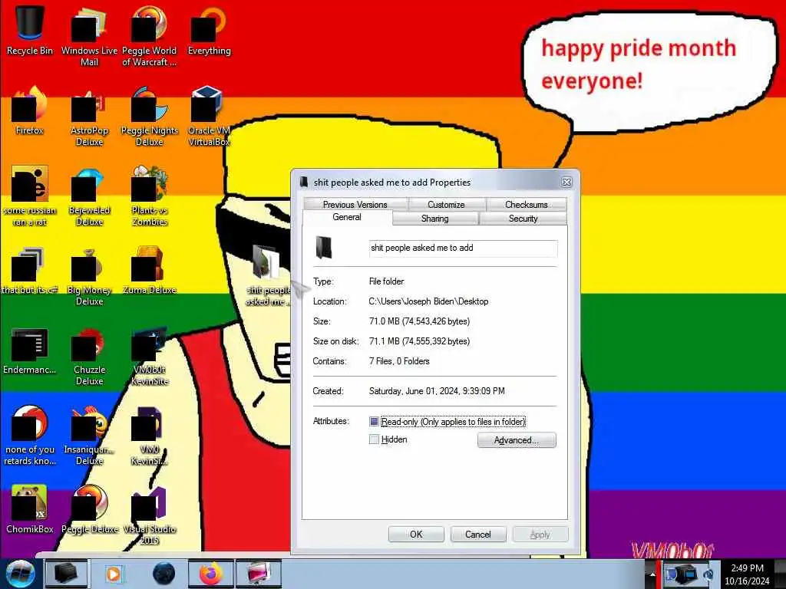Launch Zuma Deluxe desktop shortcut
The image size is (786, 589).
coord(150,271)
